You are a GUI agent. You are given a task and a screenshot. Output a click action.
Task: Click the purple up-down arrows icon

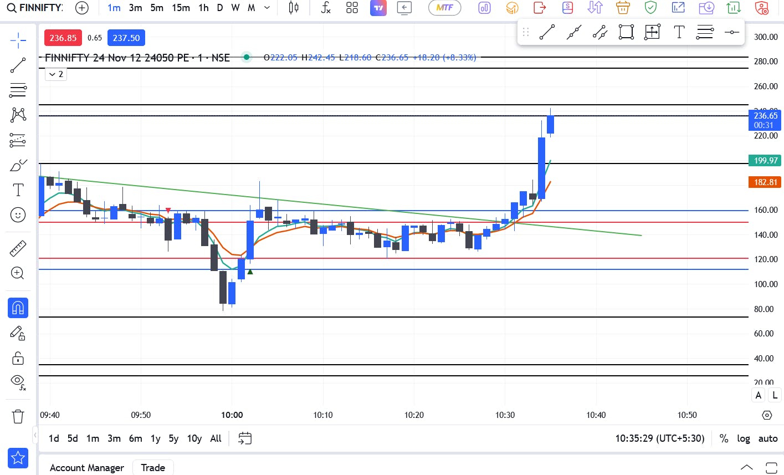tap(595, 8)
